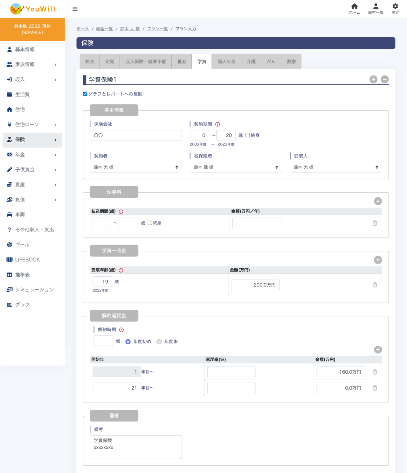The height and width of the screenshot is (473, 407).
Task: Click the hamburger menu icon
Action: [75, 9]
